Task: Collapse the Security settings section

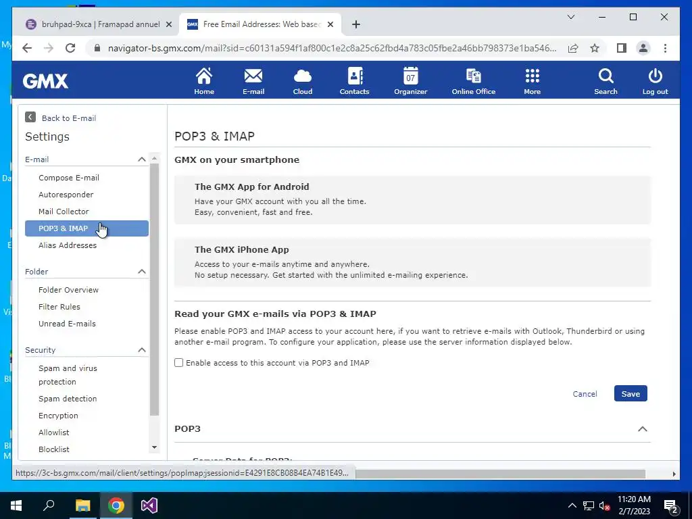Action: (142, 350)
